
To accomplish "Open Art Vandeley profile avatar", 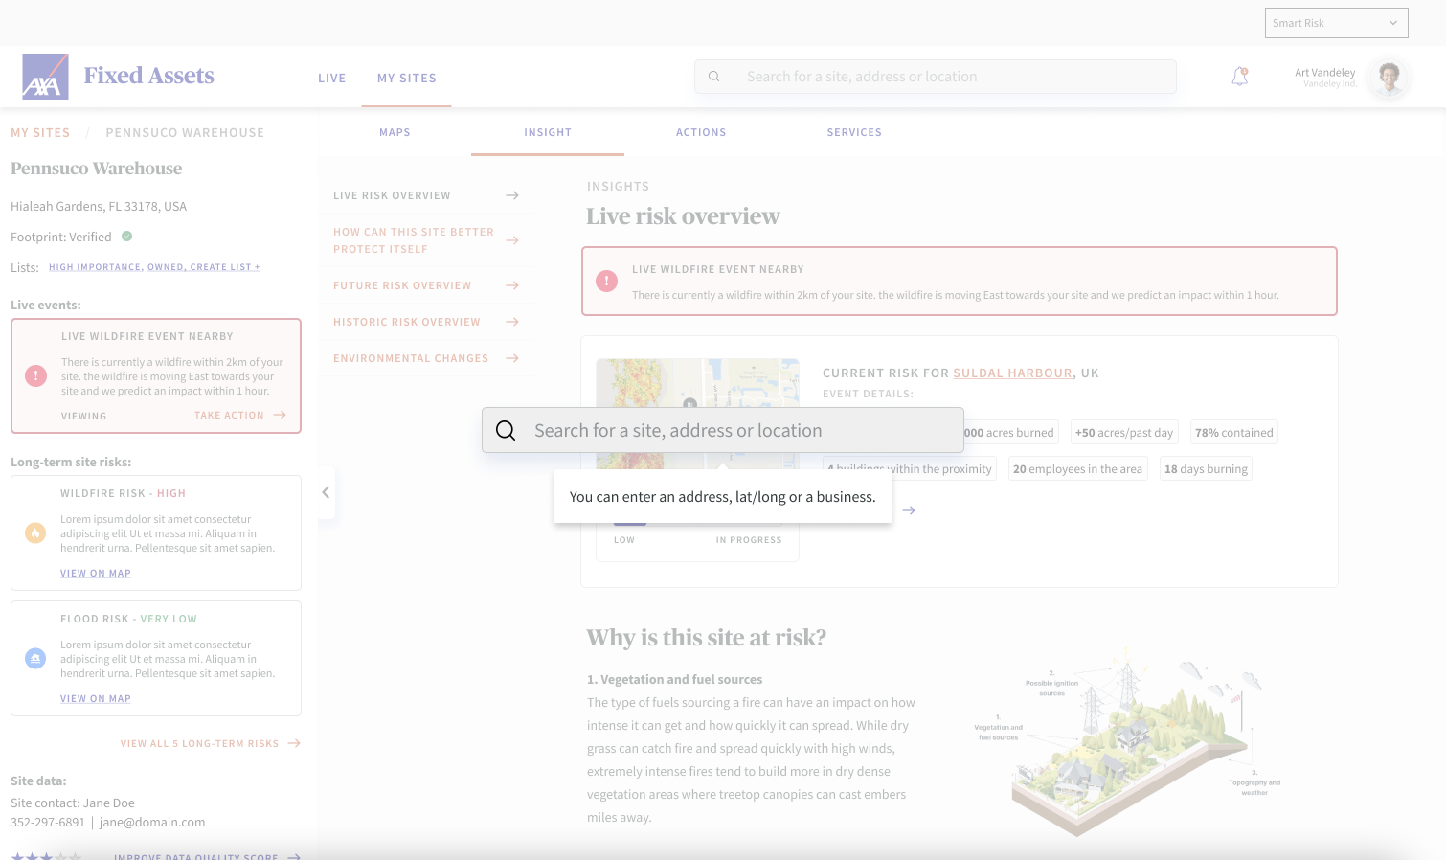I will click(x=1390, y=77).
